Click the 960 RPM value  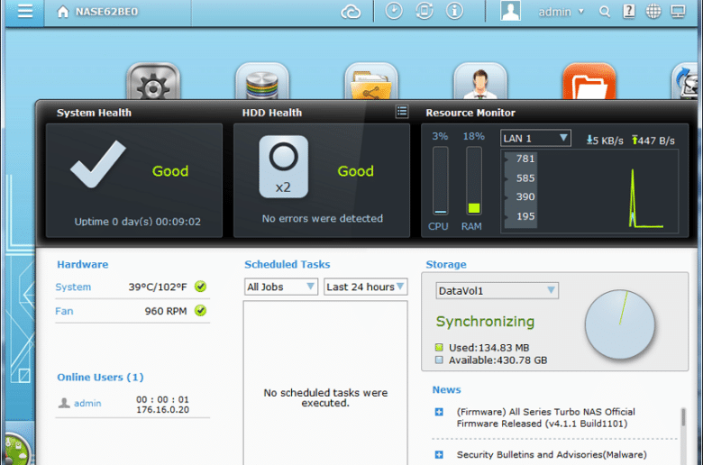coord(166,311)
